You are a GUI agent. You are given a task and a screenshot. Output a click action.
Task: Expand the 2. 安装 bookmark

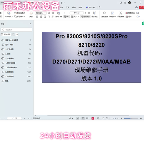pos(1,54)
